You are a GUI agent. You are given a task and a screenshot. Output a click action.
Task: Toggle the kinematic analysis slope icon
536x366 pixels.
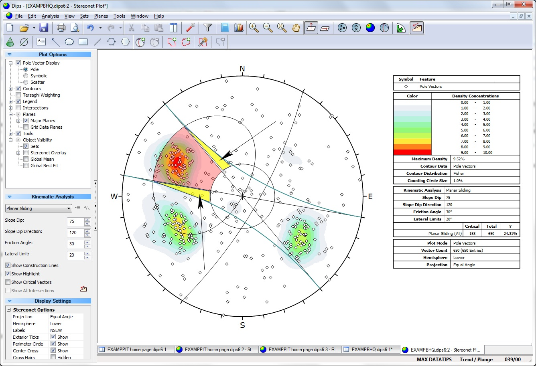coord(416,28)
